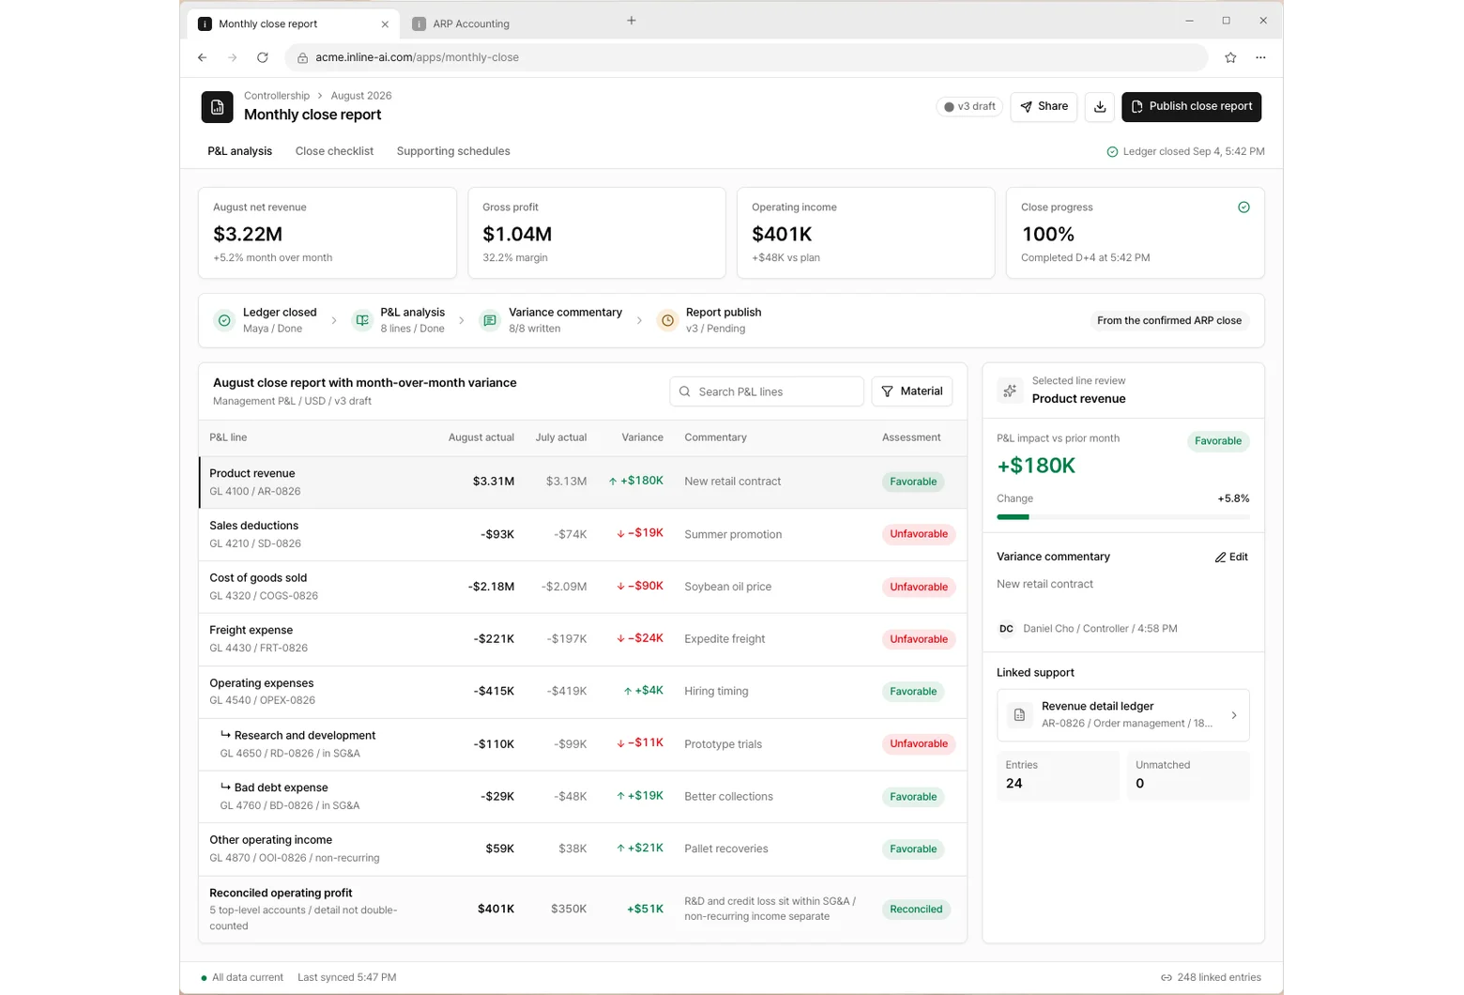Download the report with the download icon
Image resolution: width=1464 pixels, height=995 pixels.
click(x=1100, y=107)
